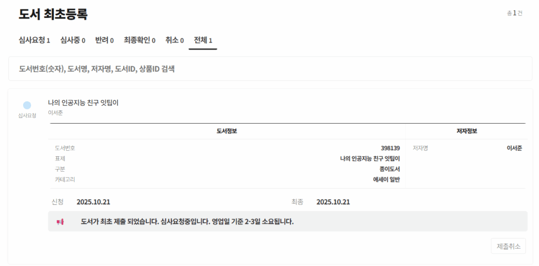Open the book title 나의 인공지능 친구 잇팁이 heading
The width and height of the screenshot is (539, 266).
click(x=83, y=103)
